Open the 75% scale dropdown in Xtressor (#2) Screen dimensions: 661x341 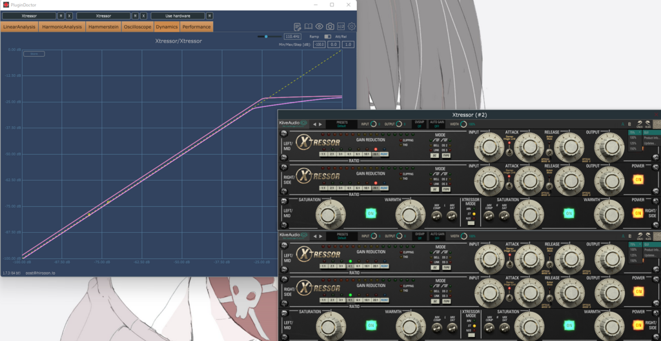pyautogui.click(x=635, y=132)
